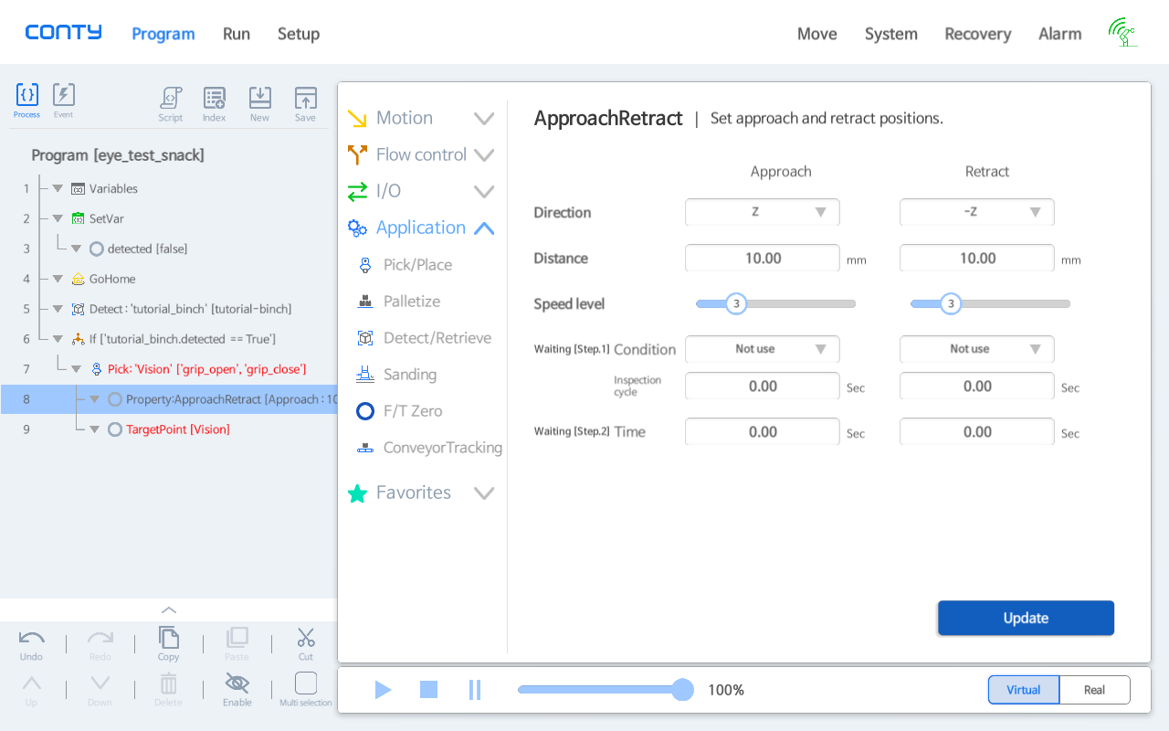Open the Alarm menu
1169x731 pixels.
[1060, 34]
